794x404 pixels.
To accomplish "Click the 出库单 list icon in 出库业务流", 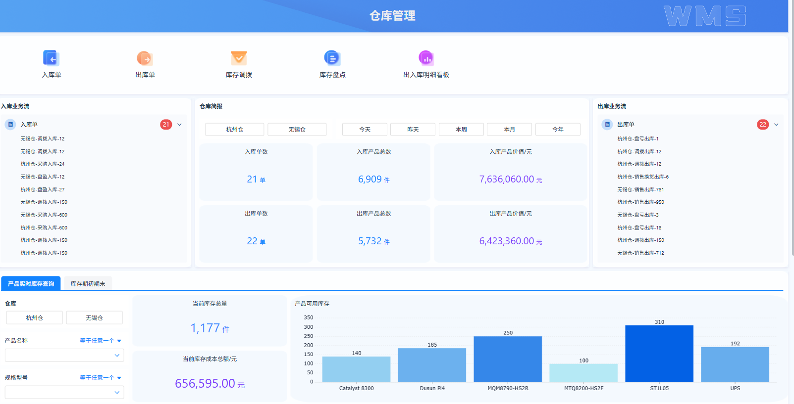I will 607,125.
